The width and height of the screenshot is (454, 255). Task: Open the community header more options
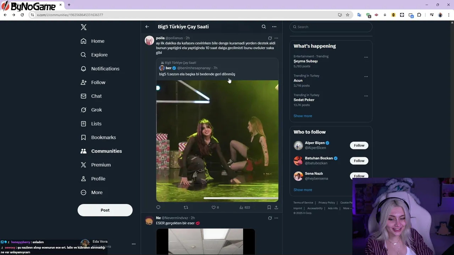point(274,27)
